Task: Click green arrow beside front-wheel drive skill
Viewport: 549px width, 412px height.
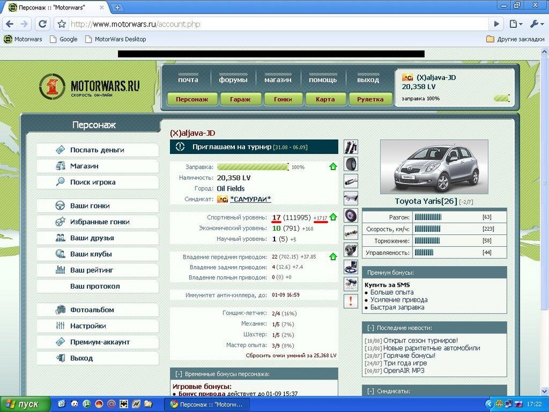Action: point(333,257)
